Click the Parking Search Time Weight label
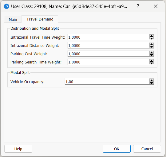This screenshot has height=157, width=166. tap(36, 62)
